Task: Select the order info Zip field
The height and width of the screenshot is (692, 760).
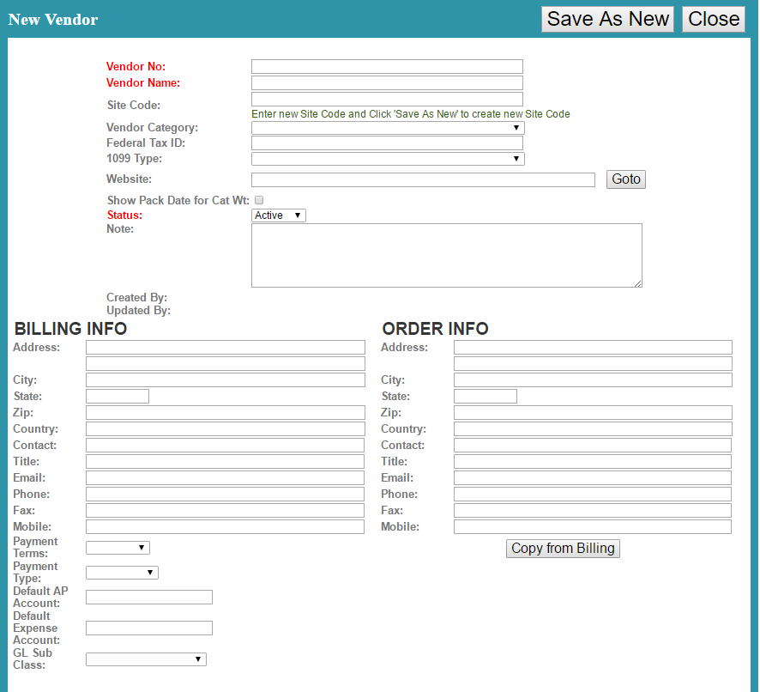Action: point(592,413)
